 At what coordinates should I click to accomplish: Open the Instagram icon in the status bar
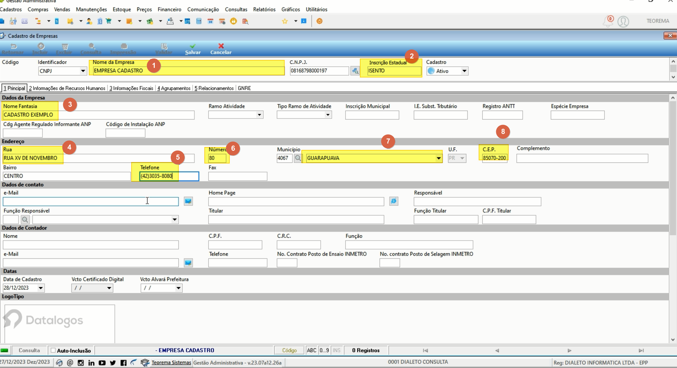point(81,363)
